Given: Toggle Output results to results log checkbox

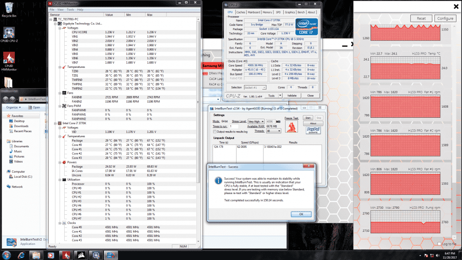Looking at the screenshot, I should click(215, 132).
